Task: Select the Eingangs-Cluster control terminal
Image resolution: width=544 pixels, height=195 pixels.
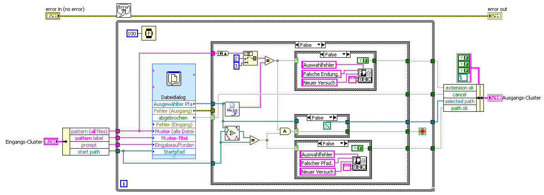Action: tap(51, 141)
